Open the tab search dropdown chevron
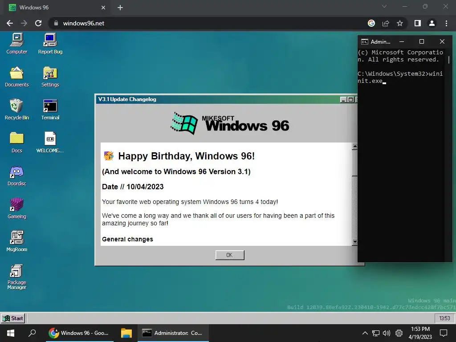 click(384, 6)
